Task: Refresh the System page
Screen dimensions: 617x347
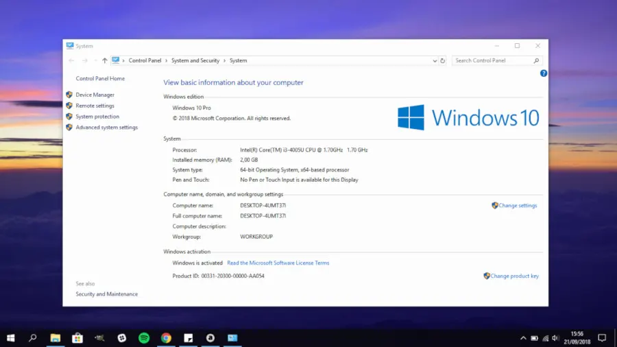Action: (x=443, y=60)
